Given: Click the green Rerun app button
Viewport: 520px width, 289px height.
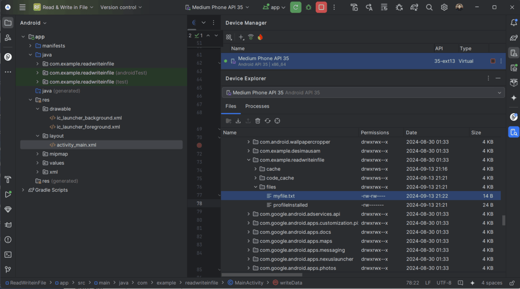Looking at the screenshot, I should 296,8.
